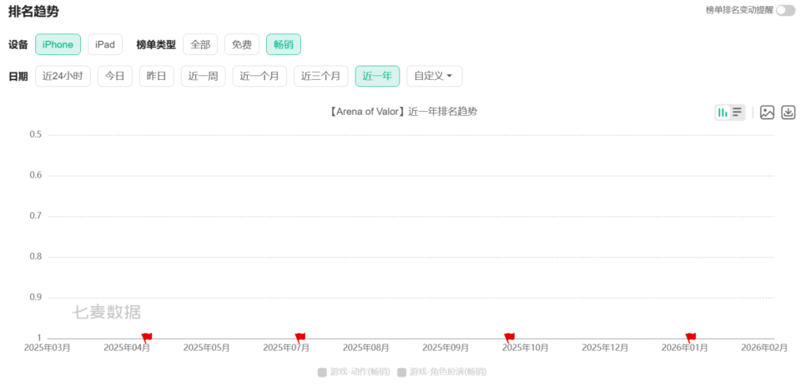Click red flag near 2025年04月

[147, 337]
